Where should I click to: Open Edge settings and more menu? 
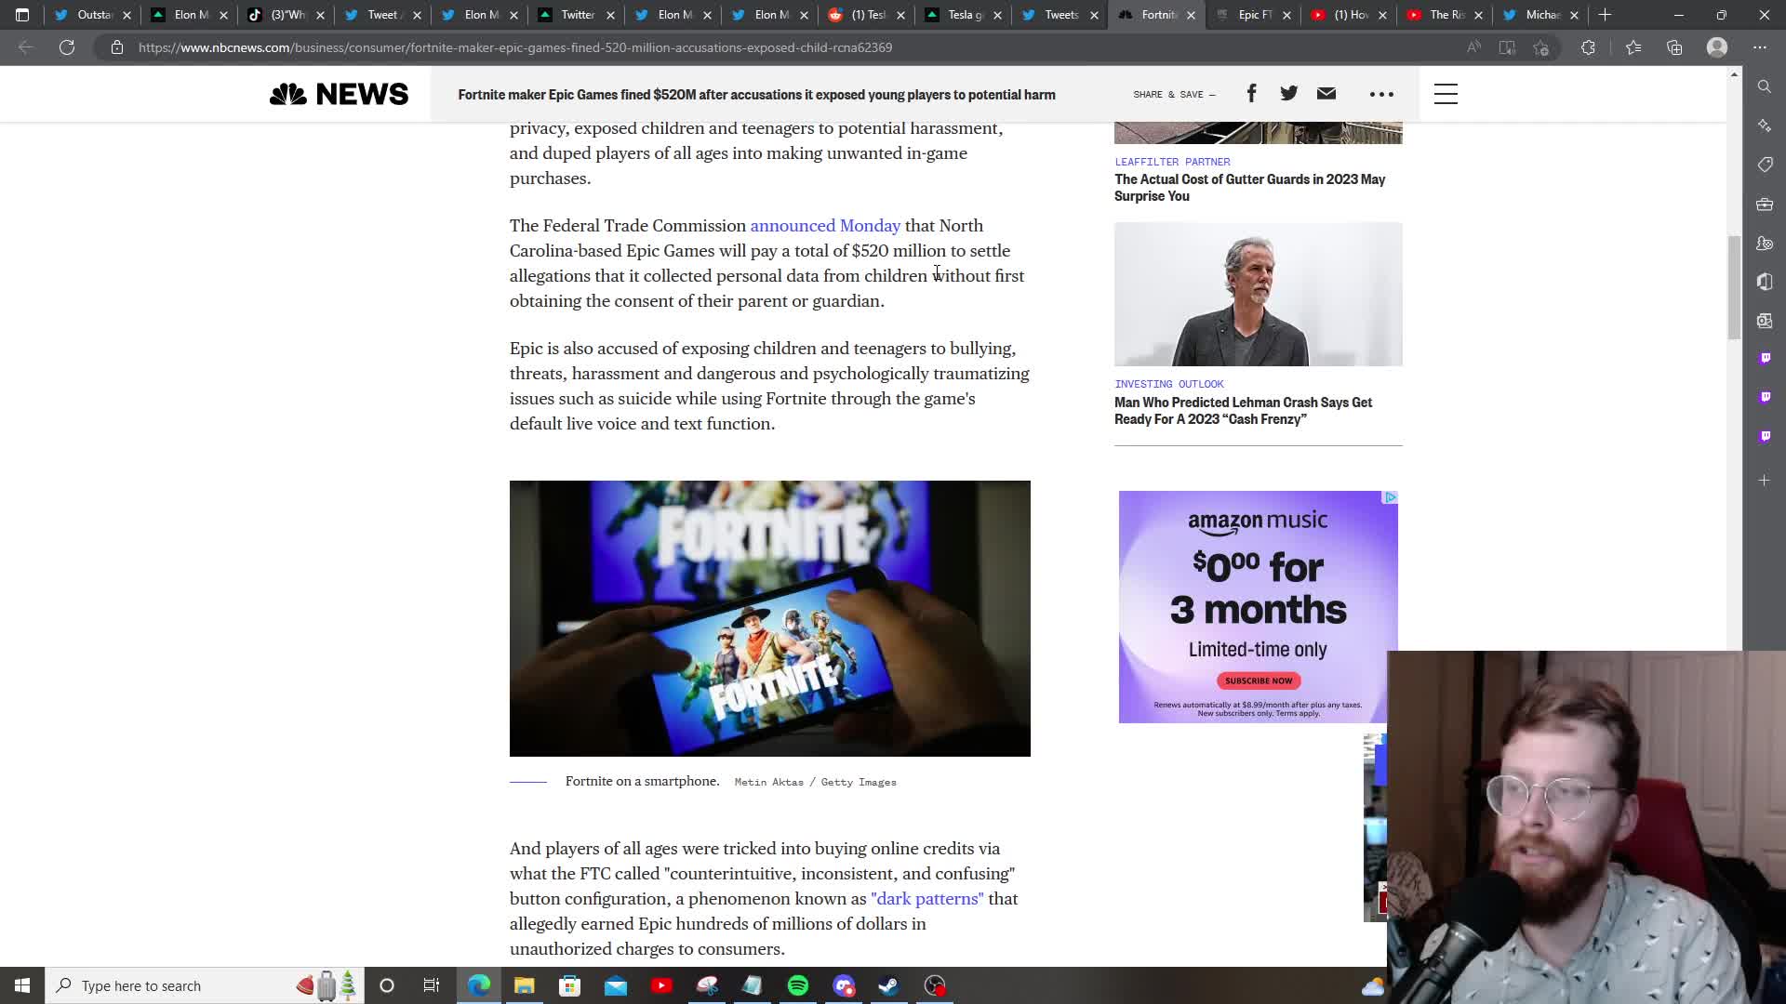(x=1760, y=47)
